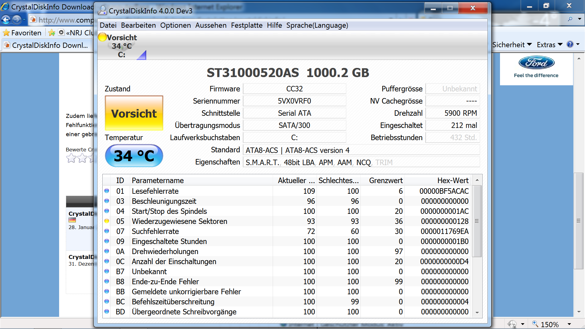Image resolution: width=585 pixels, height=329 pixels.
Task: Expand the IE search provider dropdown arrow
Action: (580, 19)
